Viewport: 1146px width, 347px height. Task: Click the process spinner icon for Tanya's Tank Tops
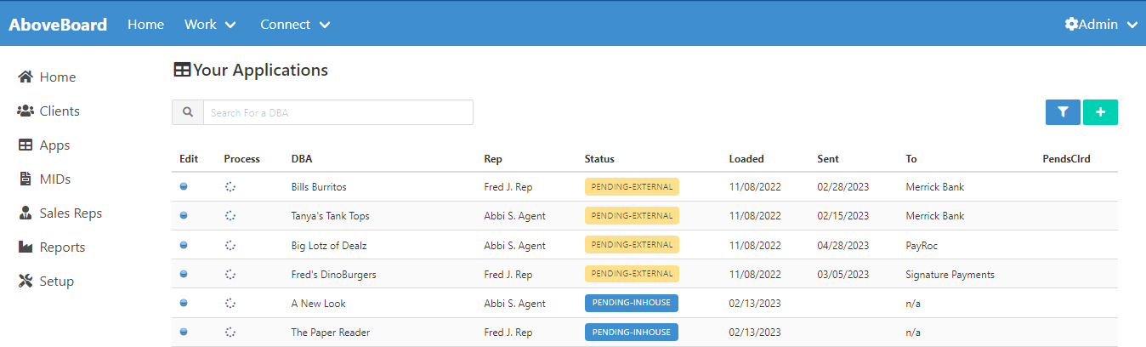click(x=230, y=216)
